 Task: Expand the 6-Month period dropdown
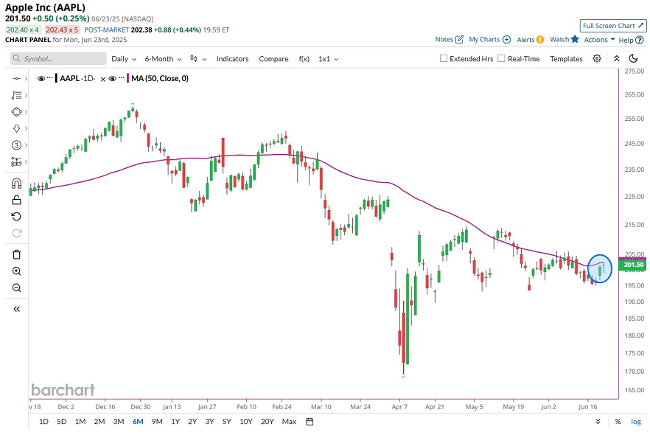[163, 59]
